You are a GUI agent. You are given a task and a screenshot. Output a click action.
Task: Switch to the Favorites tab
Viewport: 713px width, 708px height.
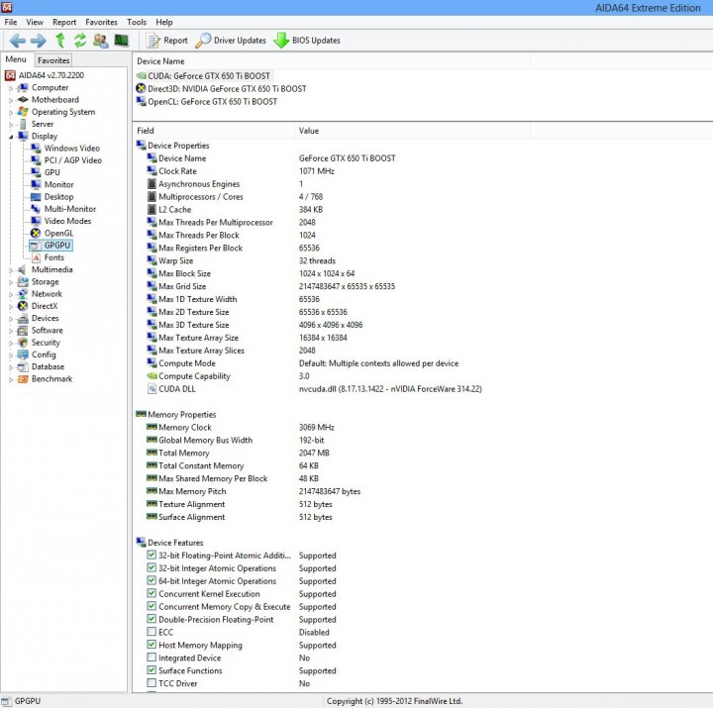click(53, 60)
